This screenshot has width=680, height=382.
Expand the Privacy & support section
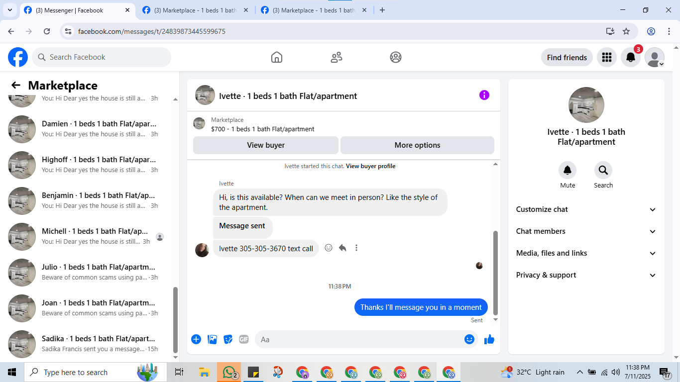pos(586,275)
